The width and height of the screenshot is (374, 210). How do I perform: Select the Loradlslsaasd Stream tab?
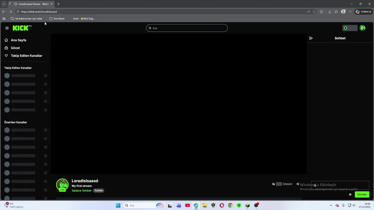point(31,4)
